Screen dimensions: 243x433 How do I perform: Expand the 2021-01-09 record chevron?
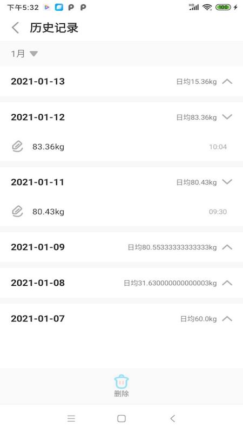click(x=227, y=247)
